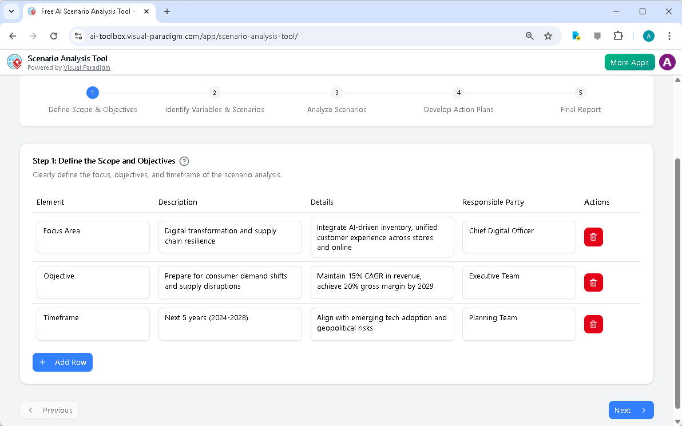Open the Step 1 help tooltip

pyautogui.click(x=184, y=161)
